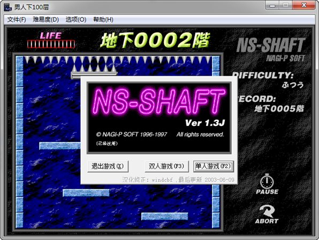Minimize the 男人下100层 window
319x240 pixels.
pyautogui.click(x=272, y=5)
